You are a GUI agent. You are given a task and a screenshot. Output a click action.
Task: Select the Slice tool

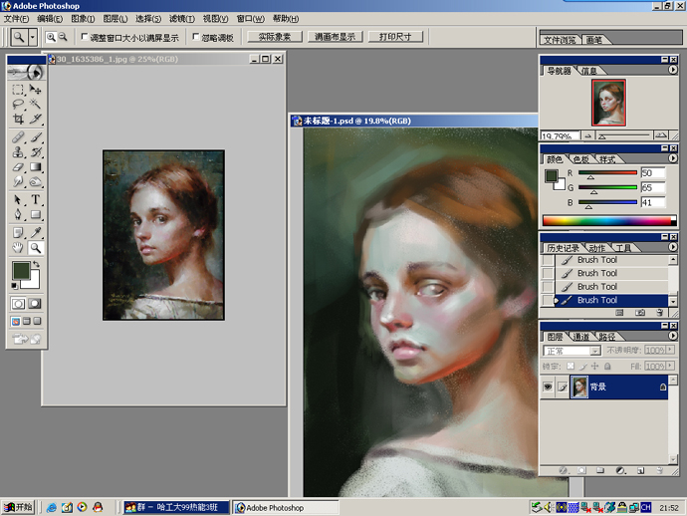click(x=35, y=119)
